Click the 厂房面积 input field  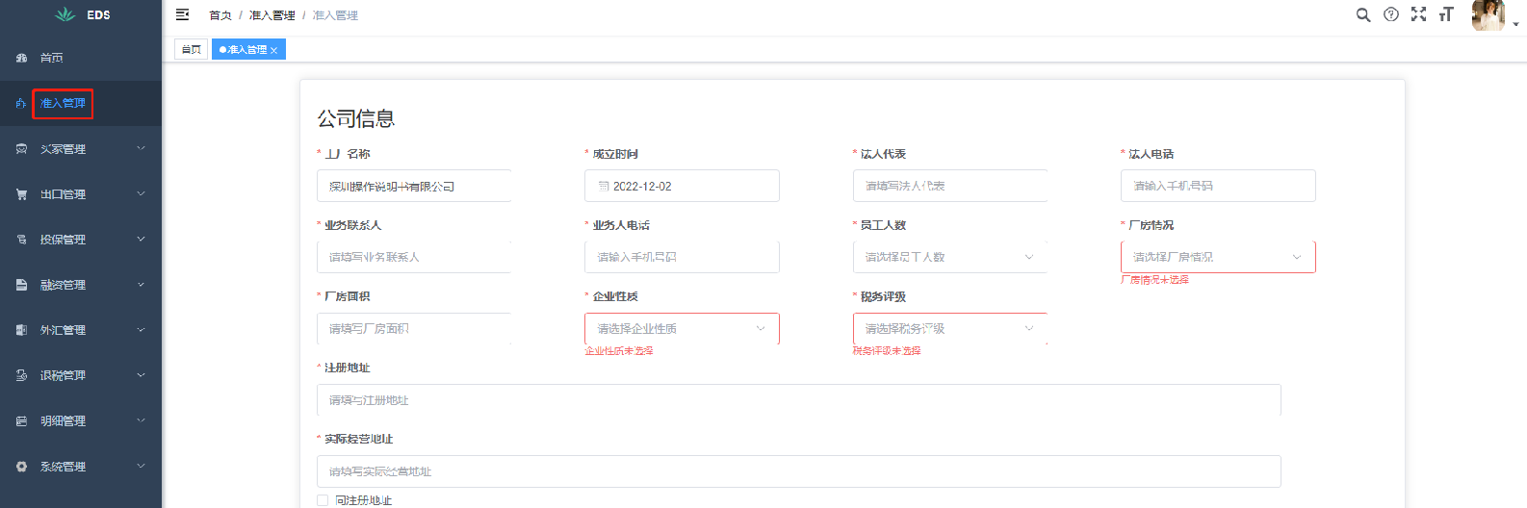coord(414,329)
